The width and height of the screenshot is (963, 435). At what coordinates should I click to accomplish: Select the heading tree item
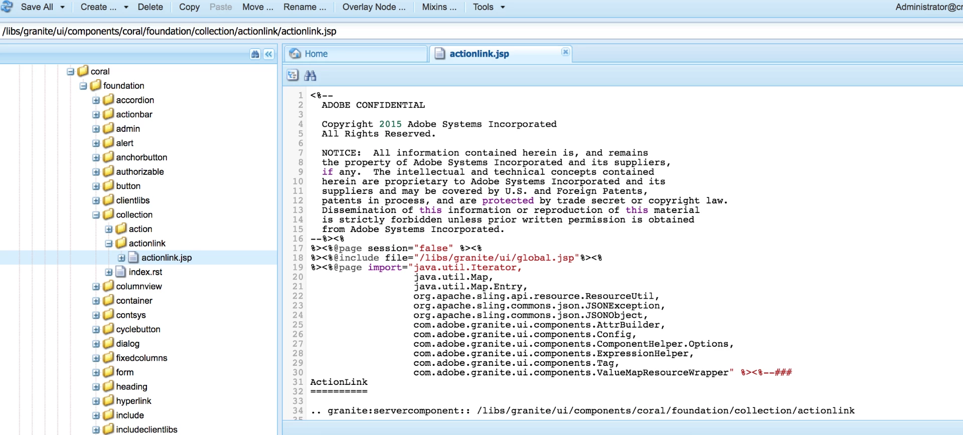tap(131, 387)
